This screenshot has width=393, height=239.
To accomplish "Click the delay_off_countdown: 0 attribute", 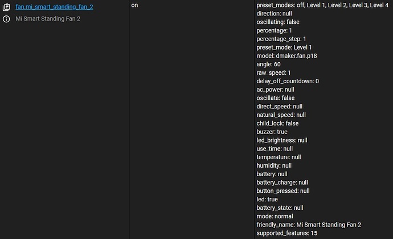I will tap(288, 81).
